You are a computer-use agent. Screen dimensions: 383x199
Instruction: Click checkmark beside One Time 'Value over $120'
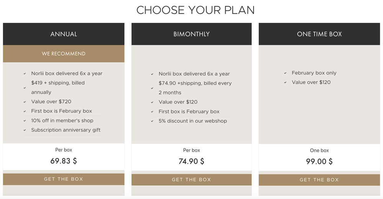click(x=285, y=83)
